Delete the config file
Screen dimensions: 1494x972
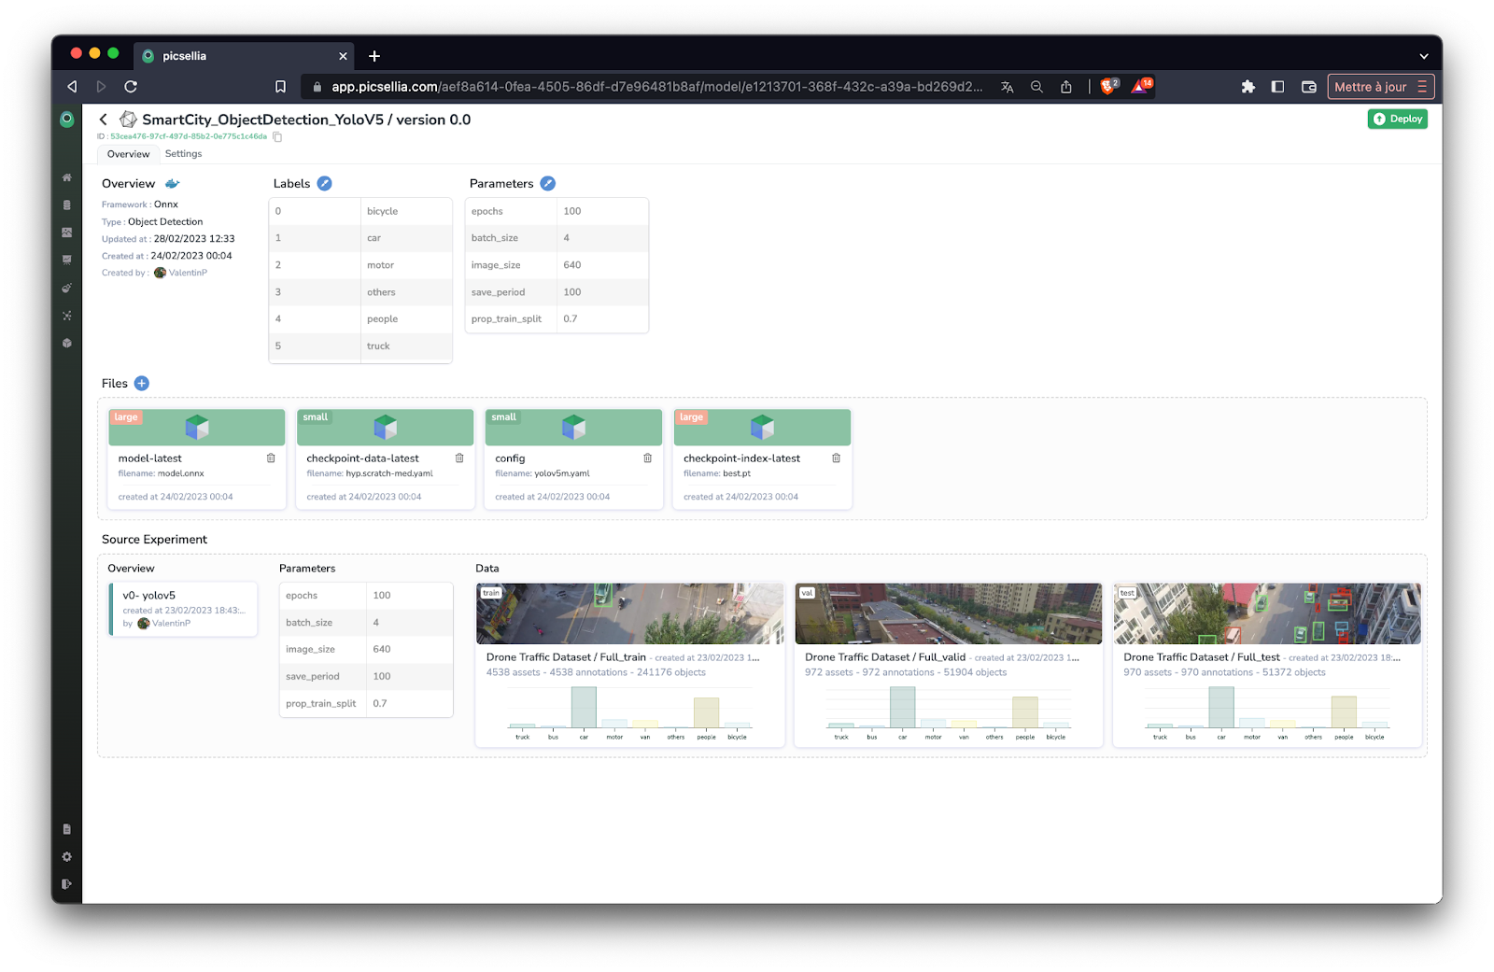(x=648, y=458)
